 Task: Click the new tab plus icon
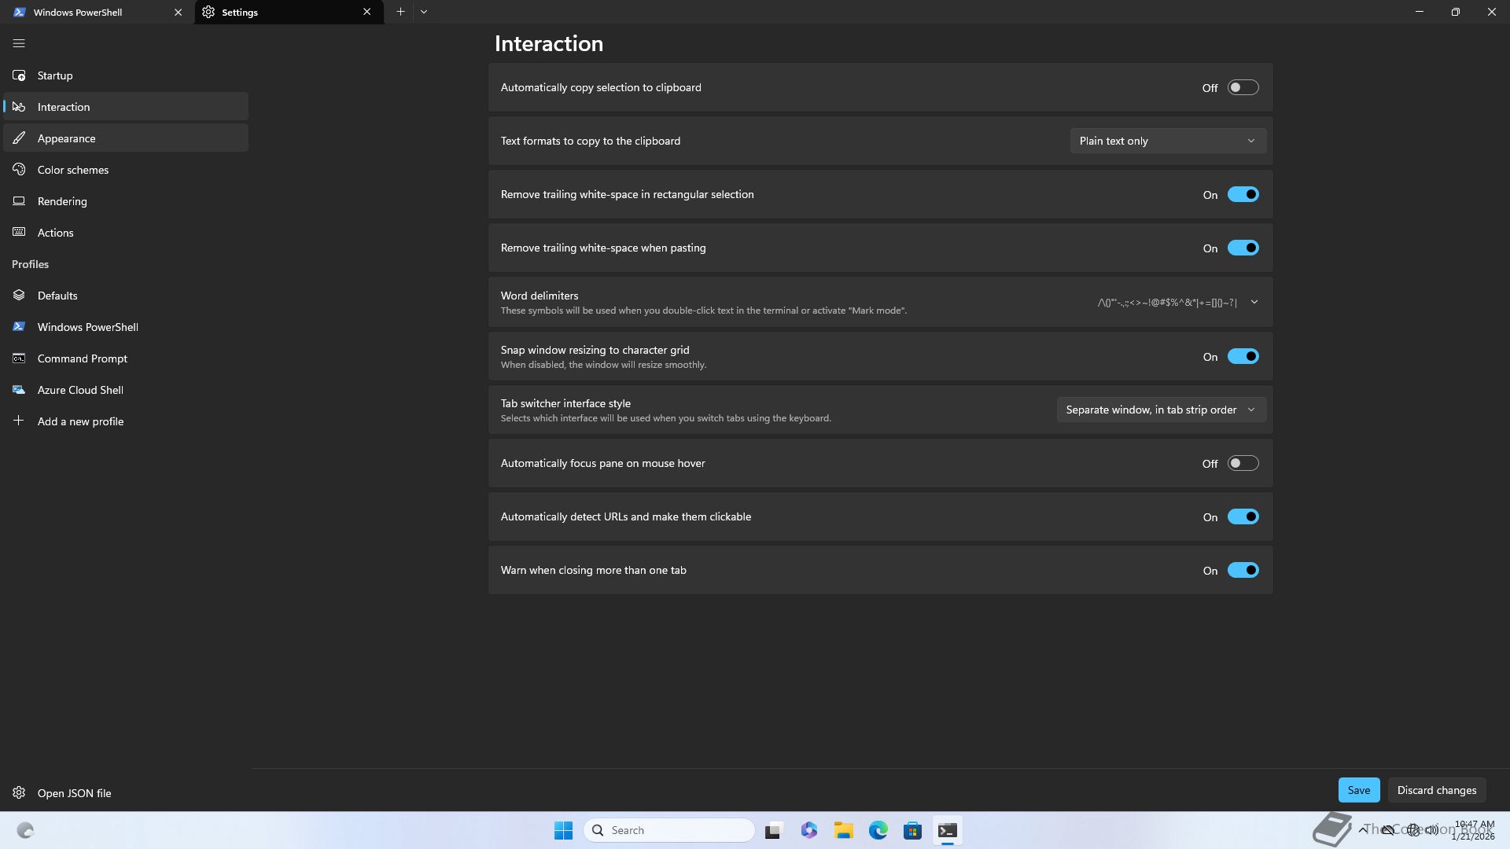[400, 12]
